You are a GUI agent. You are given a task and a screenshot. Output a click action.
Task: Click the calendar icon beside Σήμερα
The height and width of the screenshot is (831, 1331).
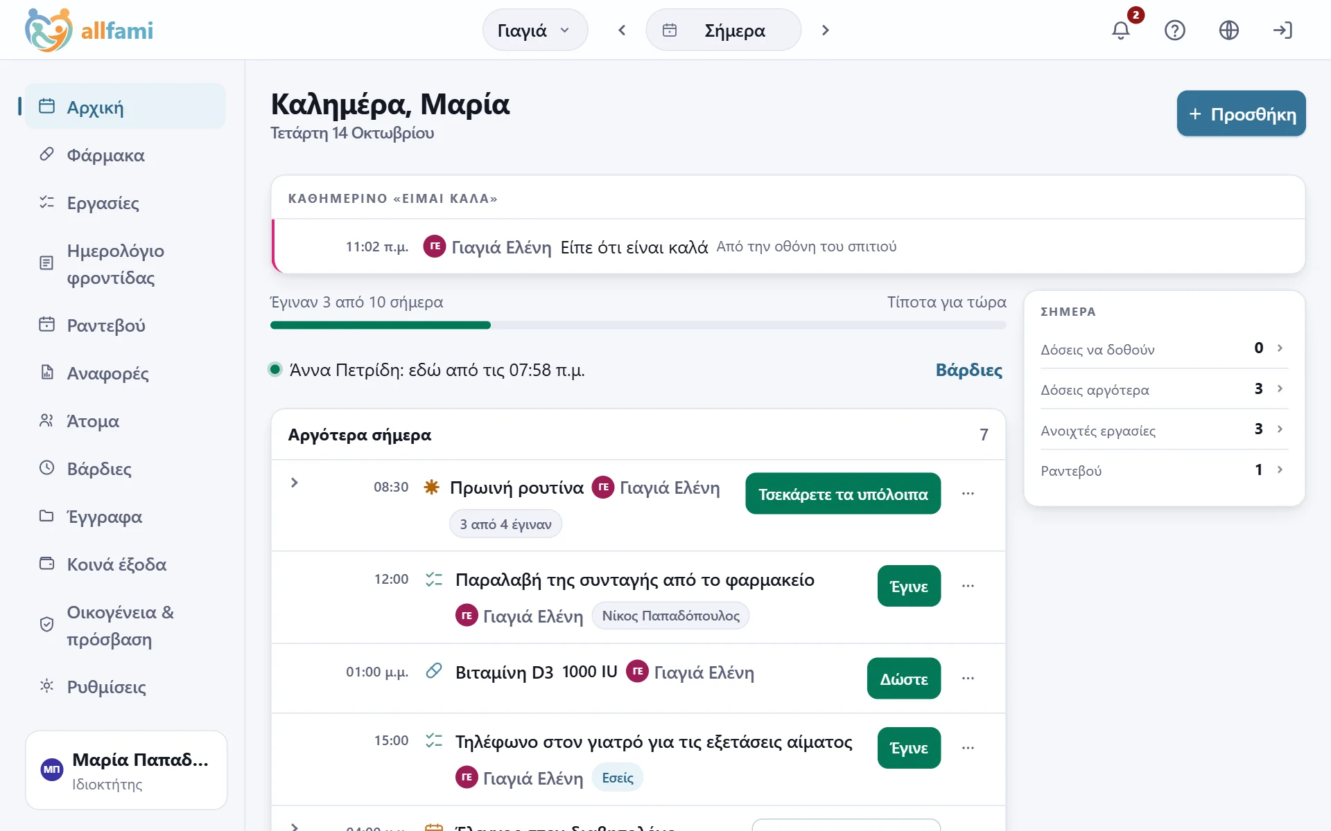tap(670, 30)
